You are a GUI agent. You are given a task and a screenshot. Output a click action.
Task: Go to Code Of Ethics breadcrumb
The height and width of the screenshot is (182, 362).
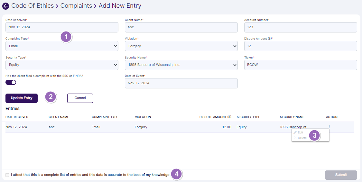point(32,6)
